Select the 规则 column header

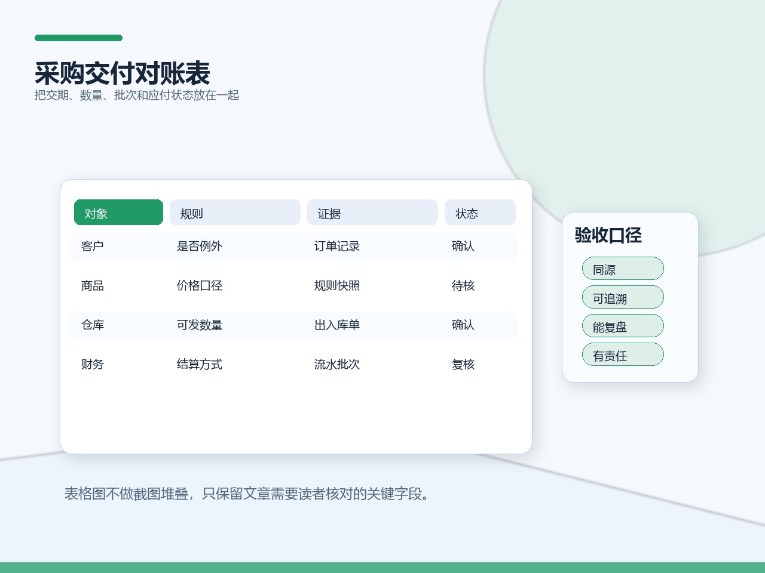235,212
